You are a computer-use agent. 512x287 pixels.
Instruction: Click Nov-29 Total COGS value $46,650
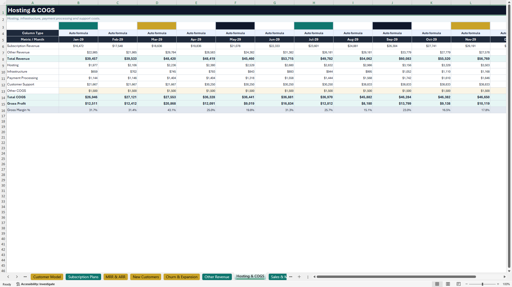(471, 97)
